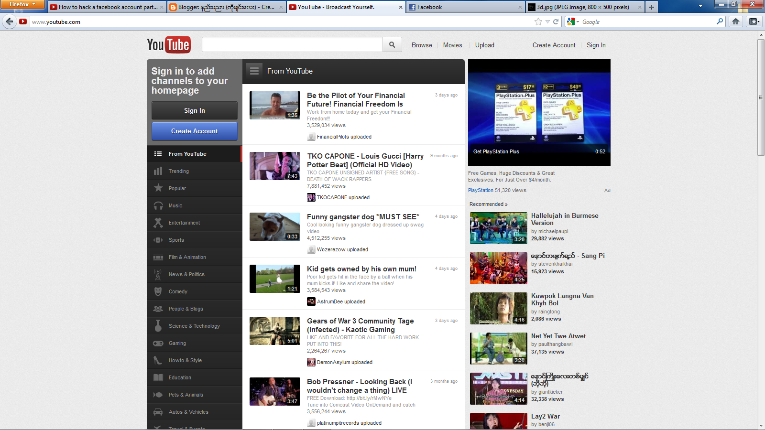Click the michaelpaupi channel name
The width and height of the screenshot is (765, 430).
(x=553, y=231)
